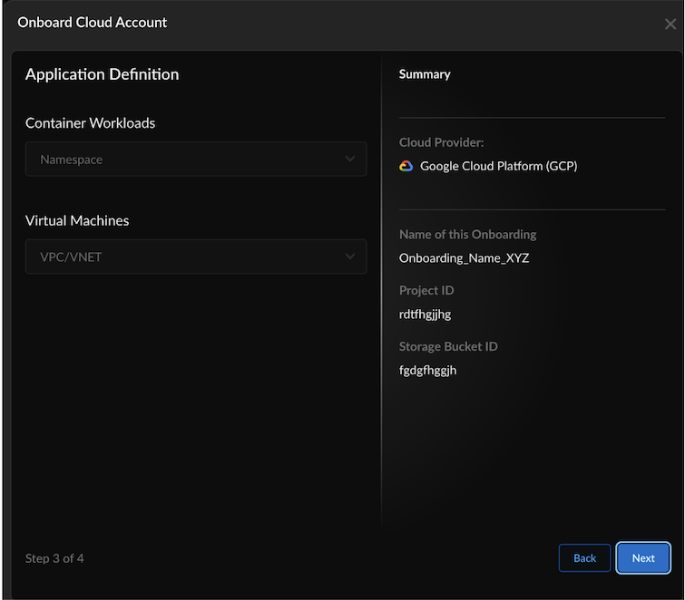The image size is (685, 600).
Task: Click the Google Cloud Platform logo icon
Action: pos(406,167)
